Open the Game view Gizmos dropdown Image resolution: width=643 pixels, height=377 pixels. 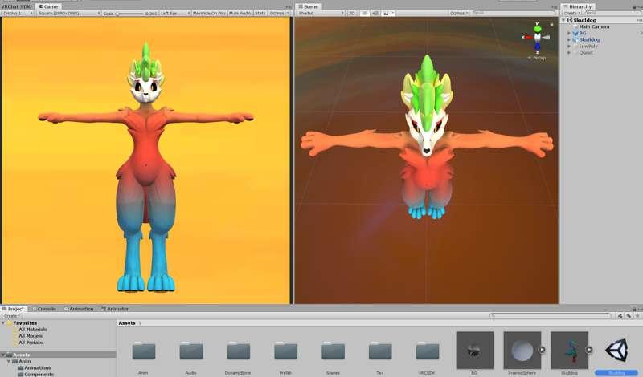278,13
